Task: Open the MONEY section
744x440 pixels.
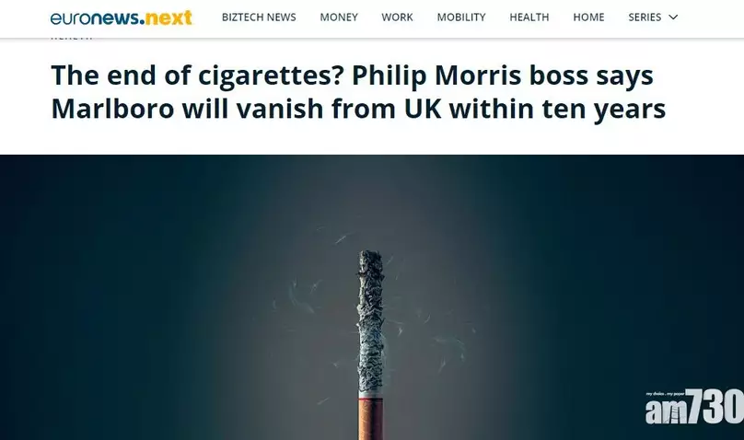Action: coord(339,17)
